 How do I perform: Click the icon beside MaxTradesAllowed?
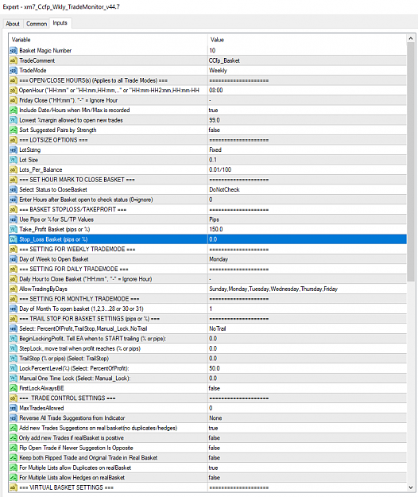click(14, 408)
